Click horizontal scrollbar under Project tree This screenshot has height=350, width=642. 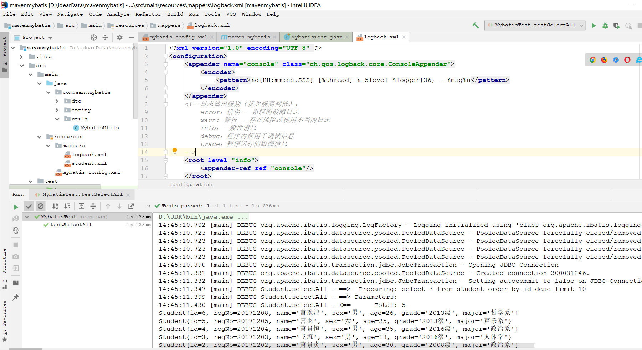(x=55, y=186)
